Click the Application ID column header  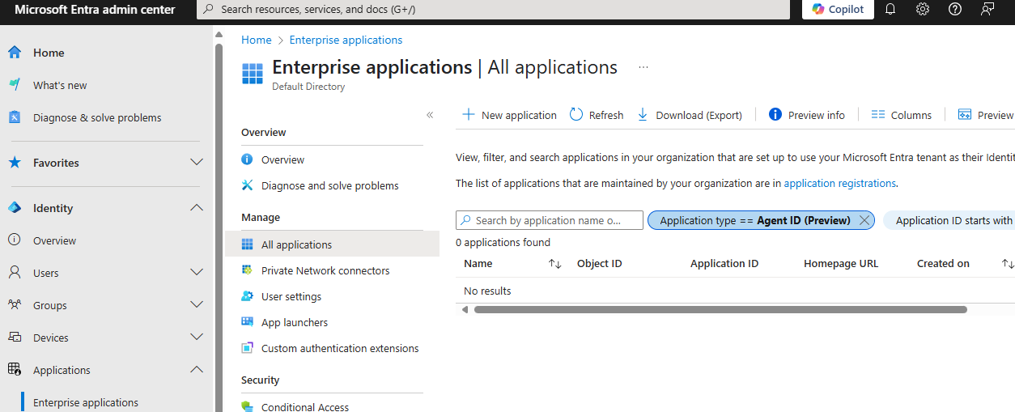tap(724, 264)
